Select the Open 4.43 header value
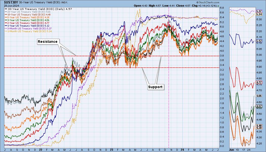The height and width of the screenshot is (152, 266). tap(141, 6)
